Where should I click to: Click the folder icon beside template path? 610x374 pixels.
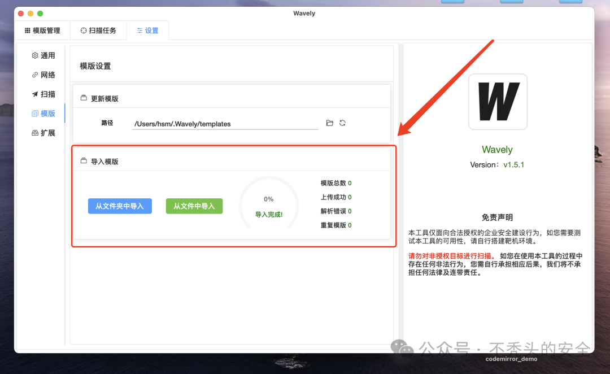[329, 123]
